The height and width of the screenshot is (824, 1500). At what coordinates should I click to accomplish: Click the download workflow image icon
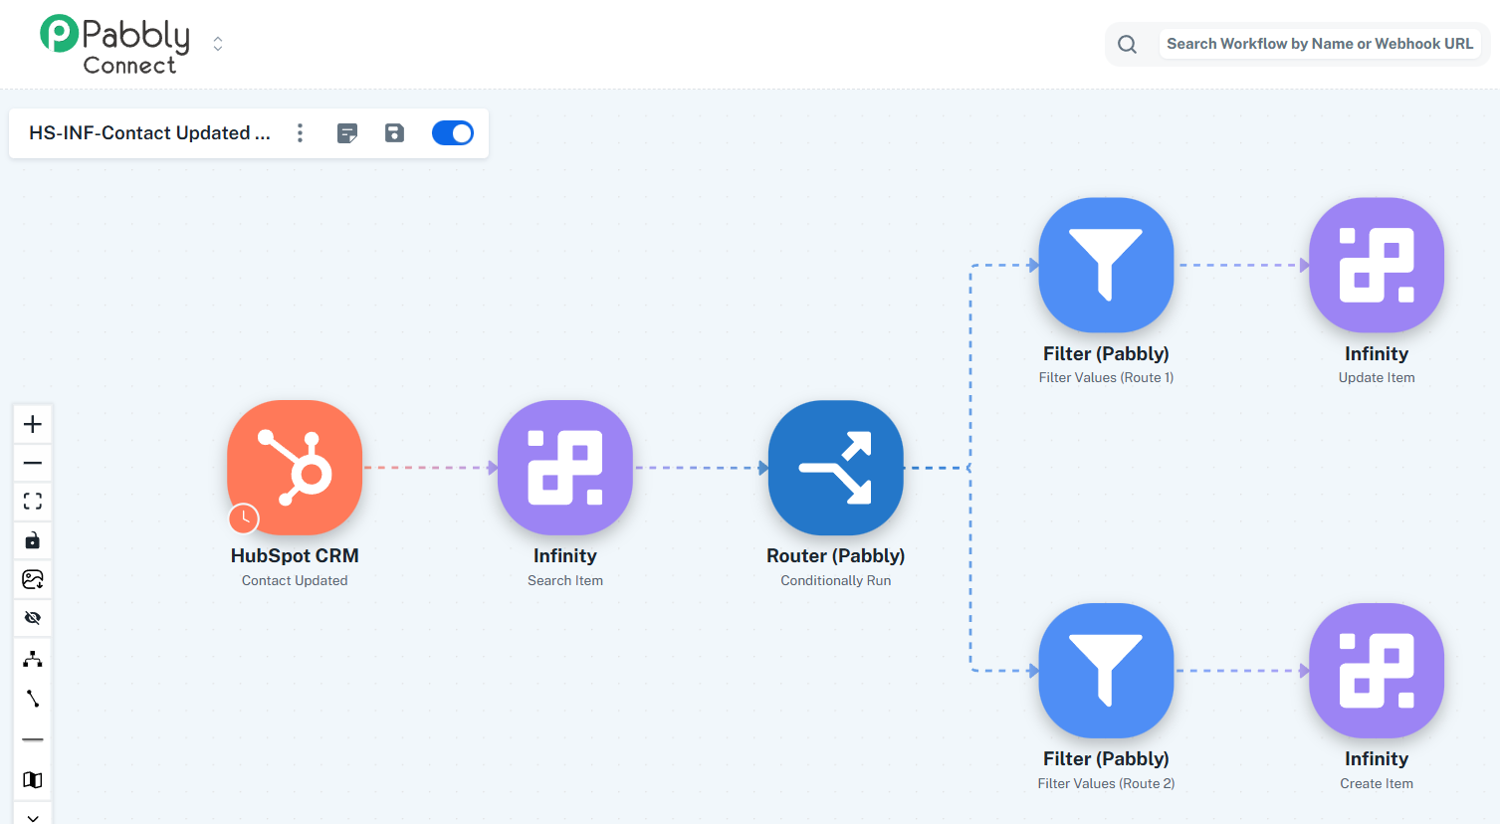(x=33, y=579)
